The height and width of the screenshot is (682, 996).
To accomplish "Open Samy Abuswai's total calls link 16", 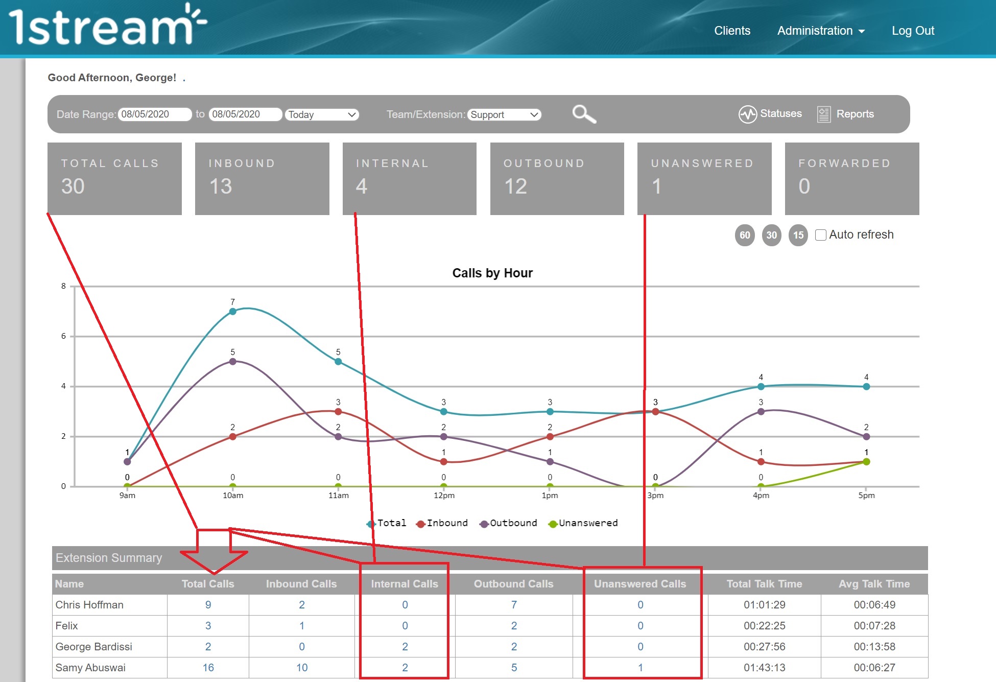I will coord(208,668).
